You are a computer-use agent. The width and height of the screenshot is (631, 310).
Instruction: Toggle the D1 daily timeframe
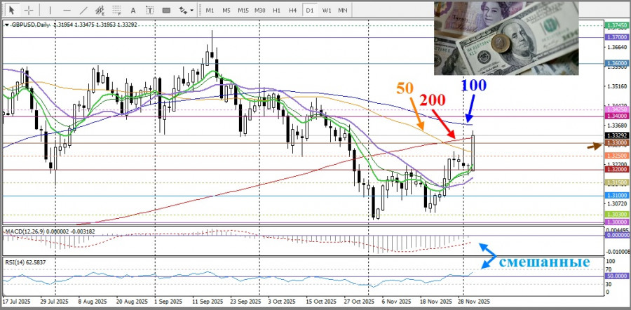tap(310, 11)
